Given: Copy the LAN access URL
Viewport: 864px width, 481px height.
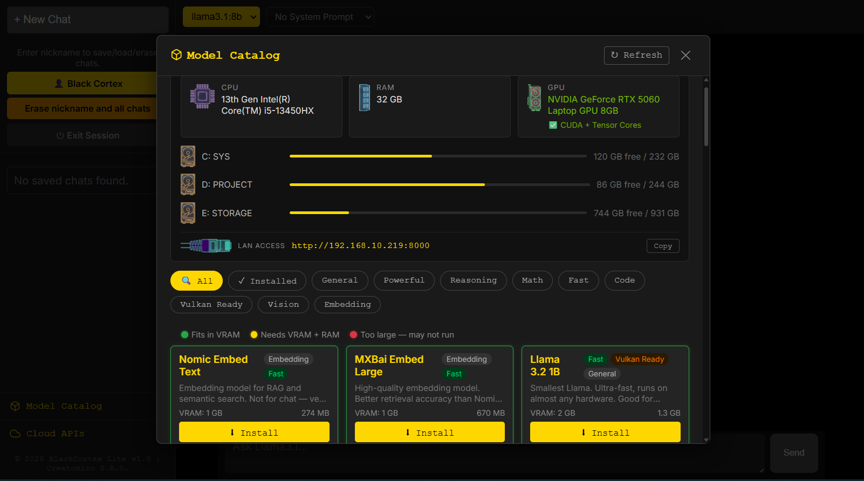Looking at the screenshot, I should pyautogui.click(x=662, y=246).
